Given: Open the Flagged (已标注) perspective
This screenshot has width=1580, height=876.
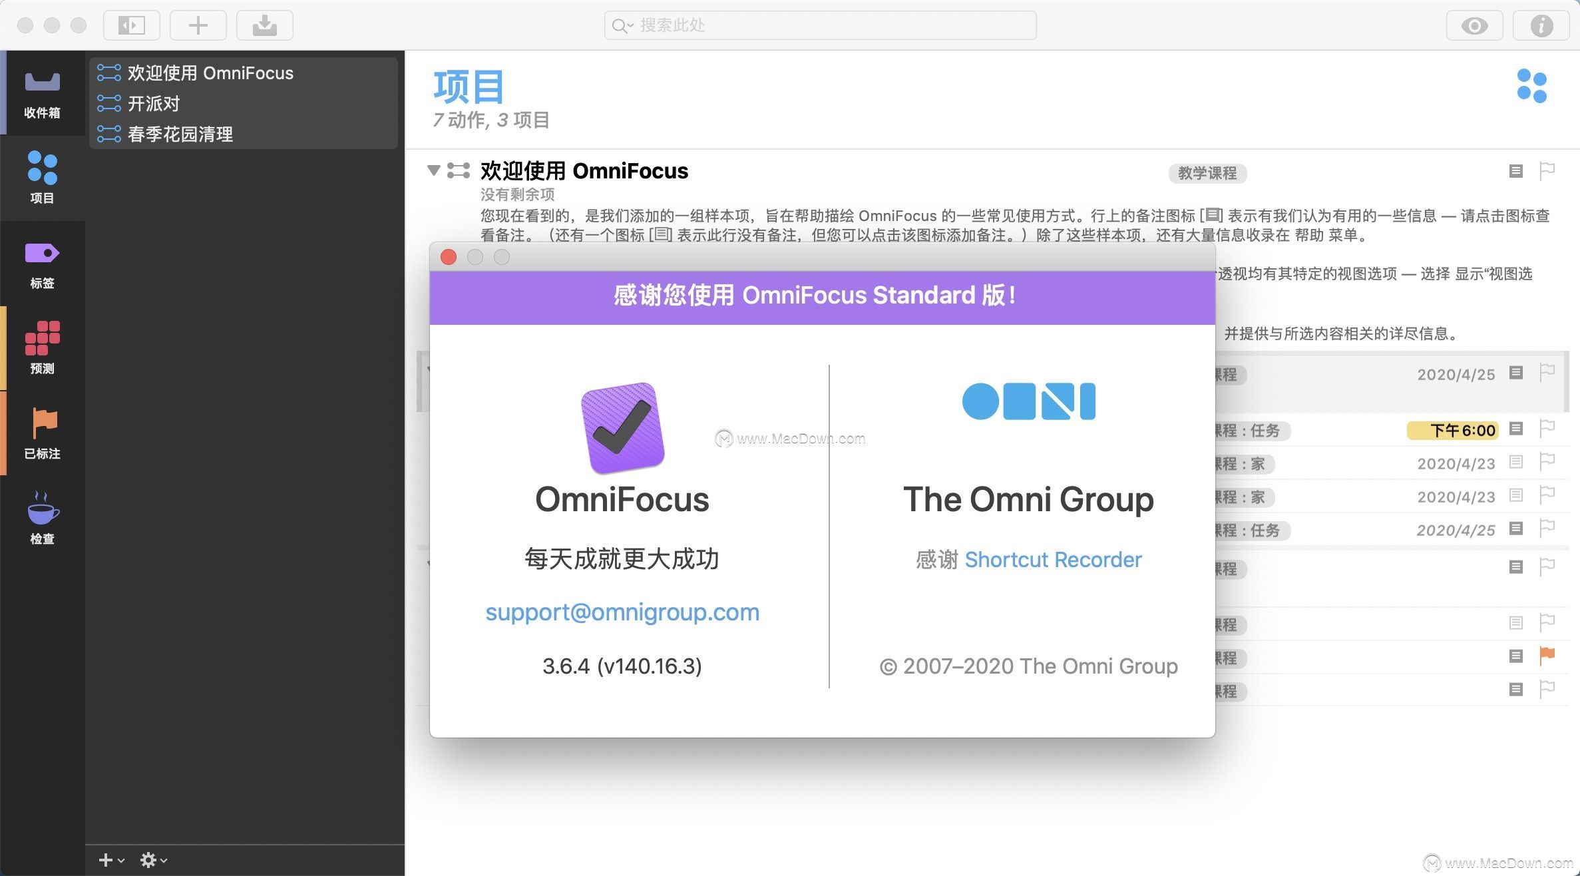Looking at the screenshot, I should point(43,433).
